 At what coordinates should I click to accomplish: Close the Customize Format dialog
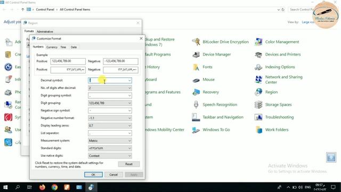pyautogui.click(x=141, y=38)
